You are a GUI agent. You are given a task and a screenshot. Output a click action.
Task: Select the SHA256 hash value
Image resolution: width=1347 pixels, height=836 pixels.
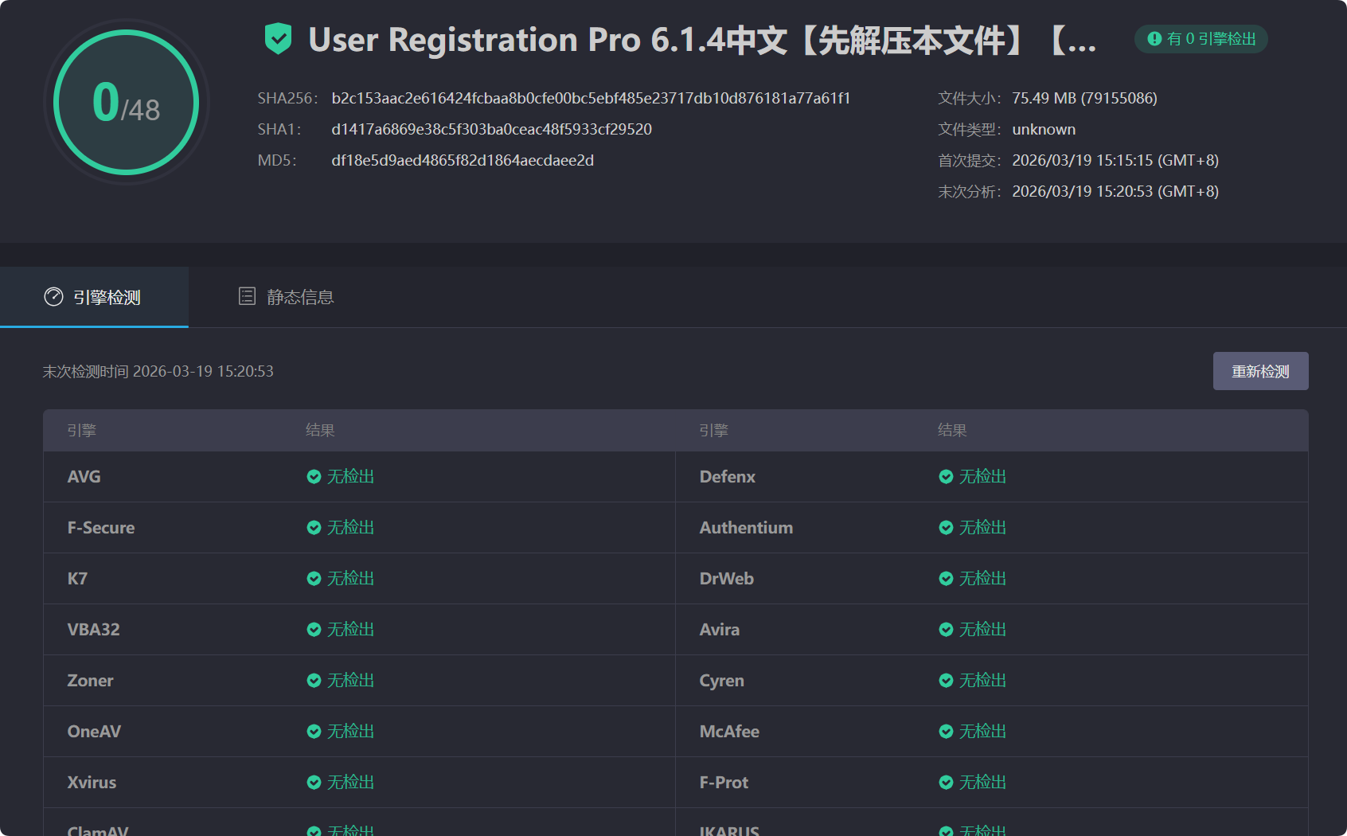[591, 98]
